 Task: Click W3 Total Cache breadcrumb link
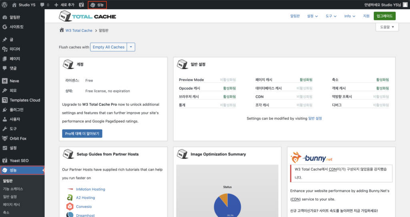(x=79, y=30)
